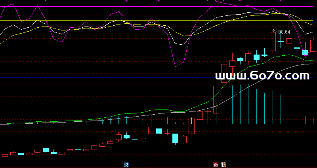Select the last red candlestick at the right edge
Screen dimensions: 317x168
313,45
